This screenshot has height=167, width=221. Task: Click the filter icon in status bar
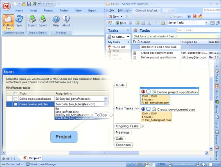pos(130,164)
